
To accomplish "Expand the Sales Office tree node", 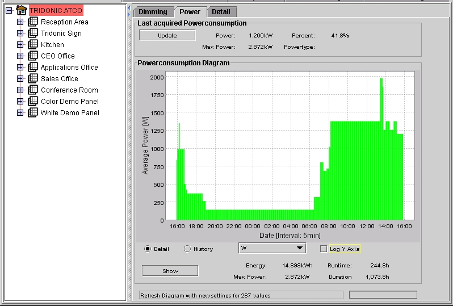I will tap(20, 78).
